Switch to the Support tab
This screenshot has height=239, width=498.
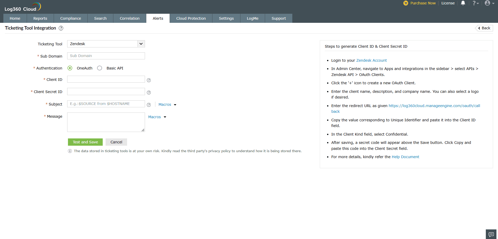279,18
